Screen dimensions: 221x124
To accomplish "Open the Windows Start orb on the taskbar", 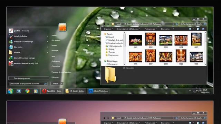I will coord(11,91).
